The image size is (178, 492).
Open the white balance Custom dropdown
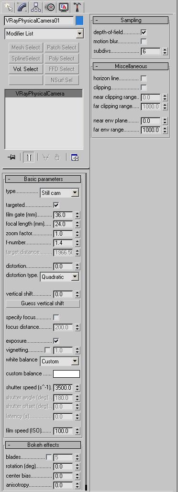coord(75,361)
